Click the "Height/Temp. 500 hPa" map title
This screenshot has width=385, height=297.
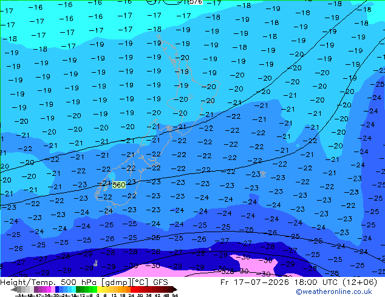49,282
